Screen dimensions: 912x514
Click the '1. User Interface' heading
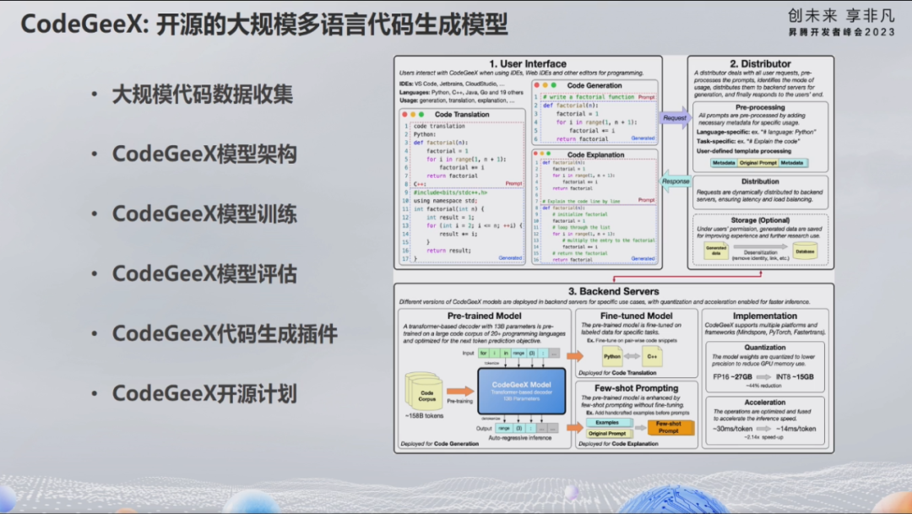[x=528, y=64]
